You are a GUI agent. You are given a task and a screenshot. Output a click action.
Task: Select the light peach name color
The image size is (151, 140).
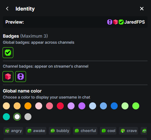click(6, 106)
